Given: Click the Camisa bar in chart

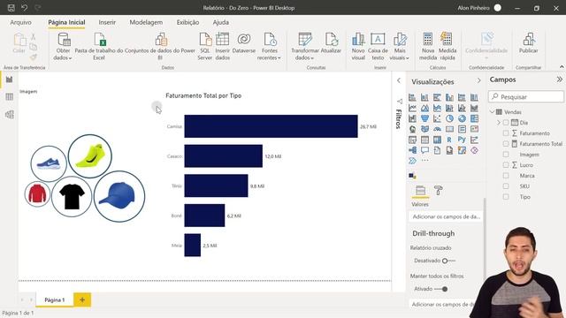Looking at the screenshot, I should click(x=271, y=126).
